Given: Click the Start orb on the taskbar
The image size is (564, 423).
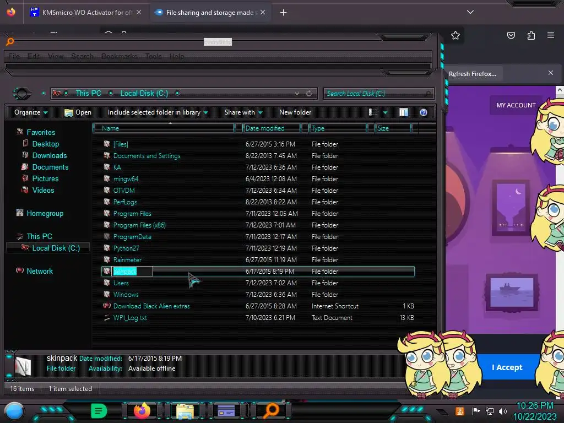Looking at the screenshot, I should click(14, 411).
